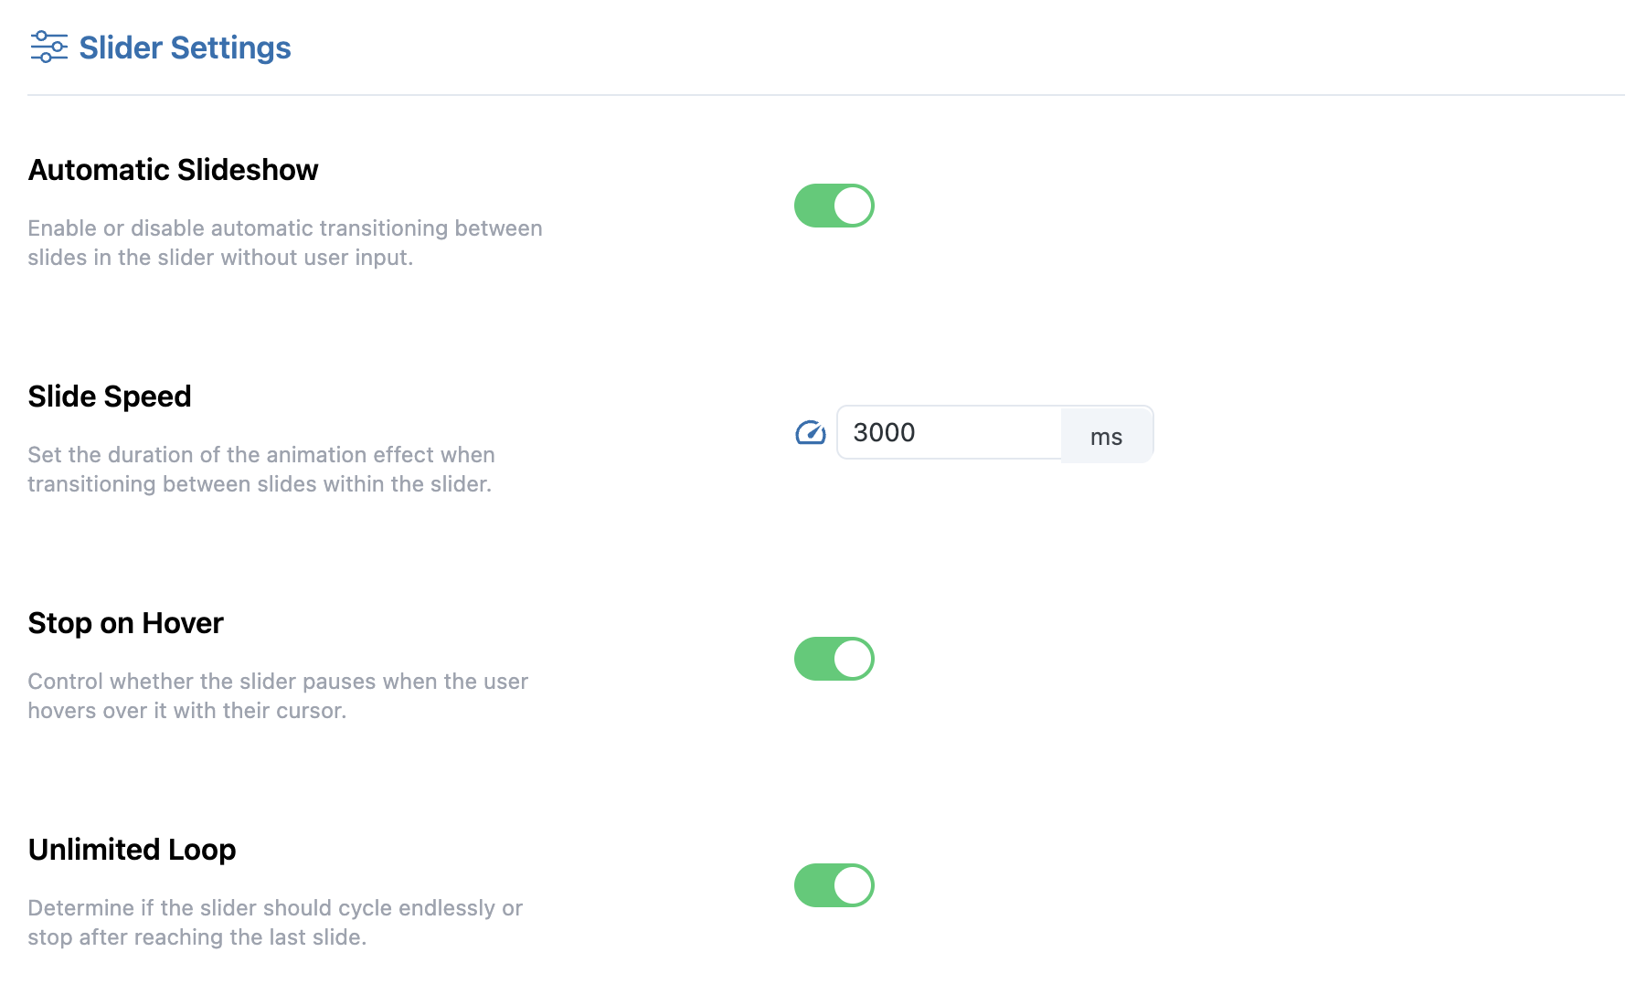Toggle the Unlimited Loop switch off

point(834,885)
